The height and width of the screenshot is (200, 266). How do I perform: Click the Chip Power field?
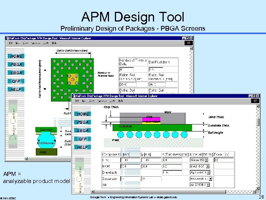pyautogui.click(x=224, y=160)
